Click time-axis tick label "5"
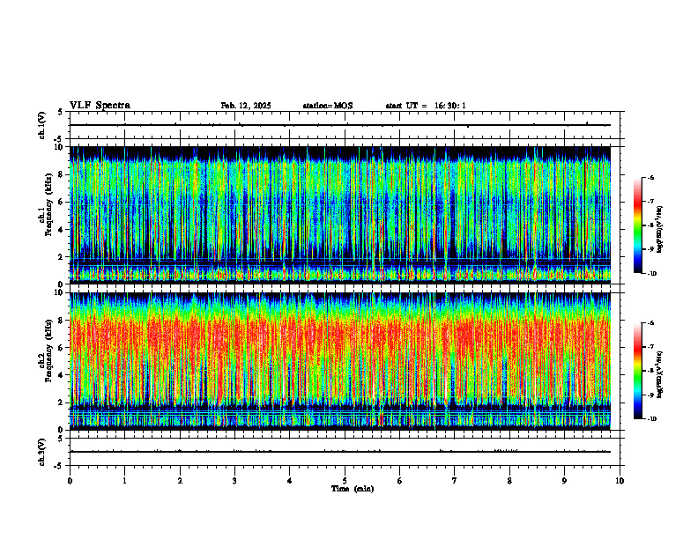Screen dimensions: 698x539 click(x=345, y=481)
